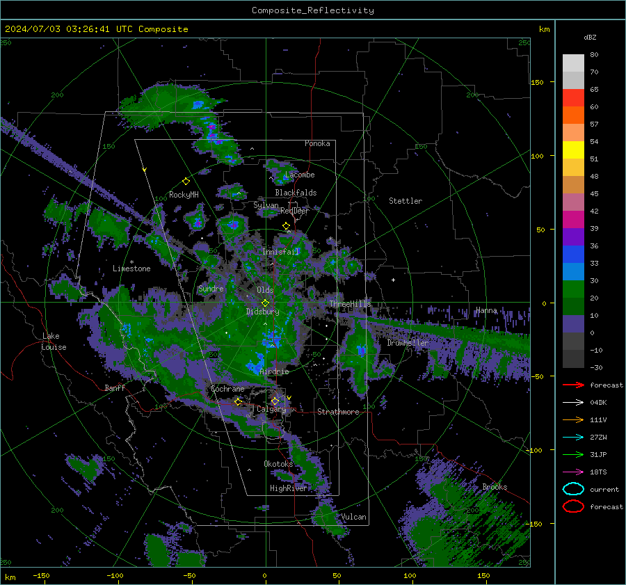Click the red forecast arrow legend icon
Image resolution: width=626 pixels, height=585 pixels.
573,385
